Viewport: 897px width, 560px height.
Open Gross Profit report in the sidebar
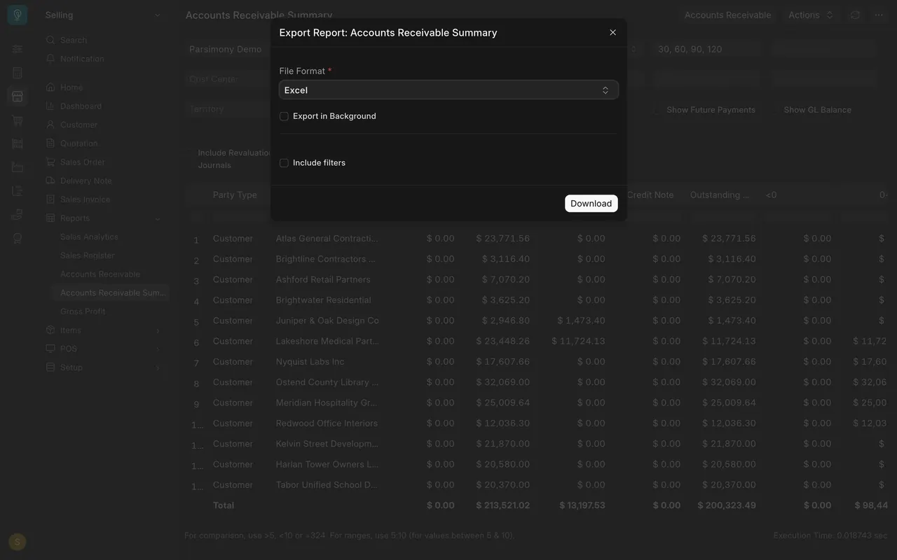point(83,311)
